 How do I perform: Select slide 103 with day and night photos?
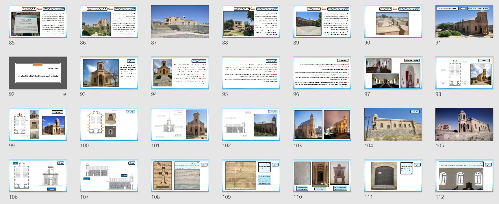(322, 124)
